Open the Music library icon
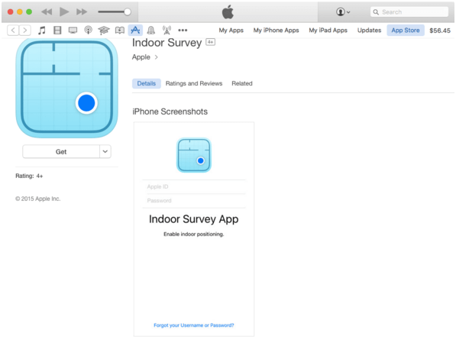Screen dimensions: 456x346 (42, 31)
